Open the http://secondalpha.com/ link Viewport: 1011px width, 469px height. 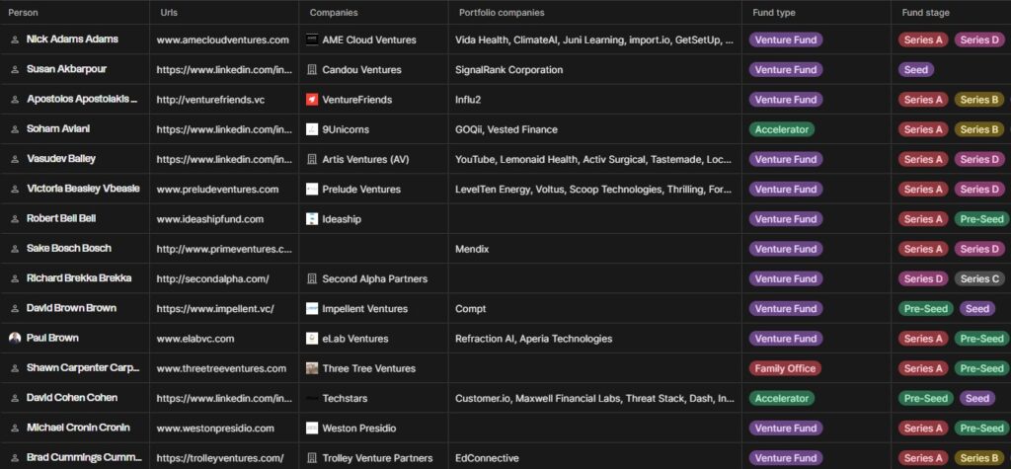[212, 278]
